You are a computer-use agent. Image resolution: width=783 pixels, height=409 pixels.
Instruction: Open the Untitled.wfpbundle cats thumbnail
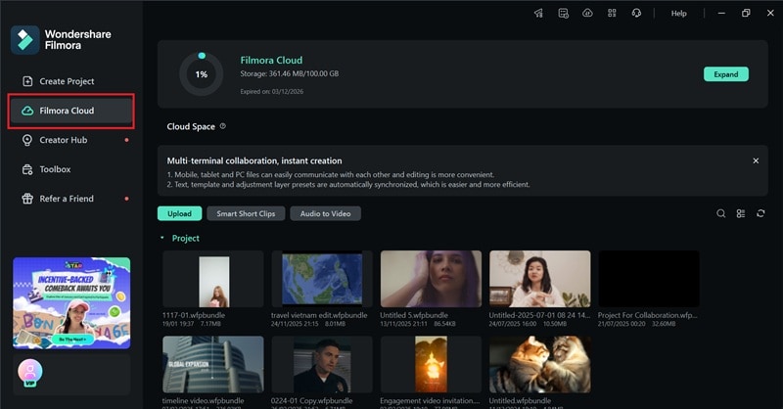tap(540, 365)
